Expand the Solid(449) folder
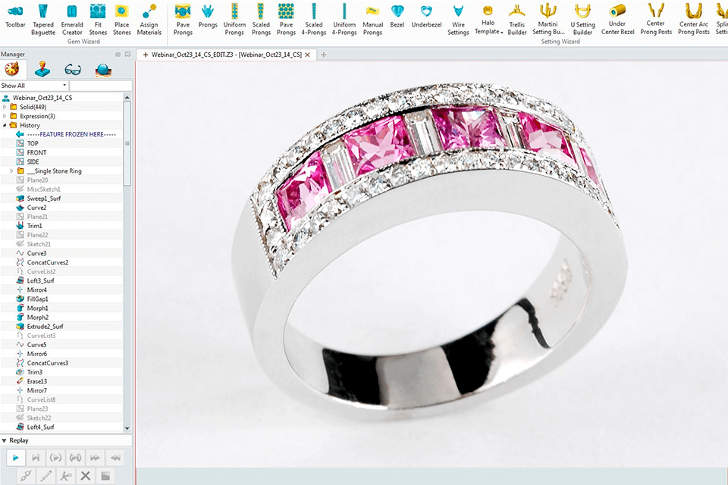Viewport: 728px width, 485px height. [5, 107]
